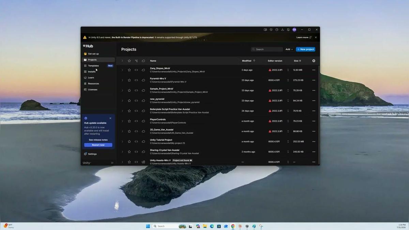409x230 pixels.
Task: Expand the new_pyramid row chevron
Action: coord(122,101)
